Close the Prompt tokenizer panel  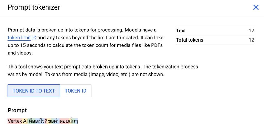(x=256, y=7)
